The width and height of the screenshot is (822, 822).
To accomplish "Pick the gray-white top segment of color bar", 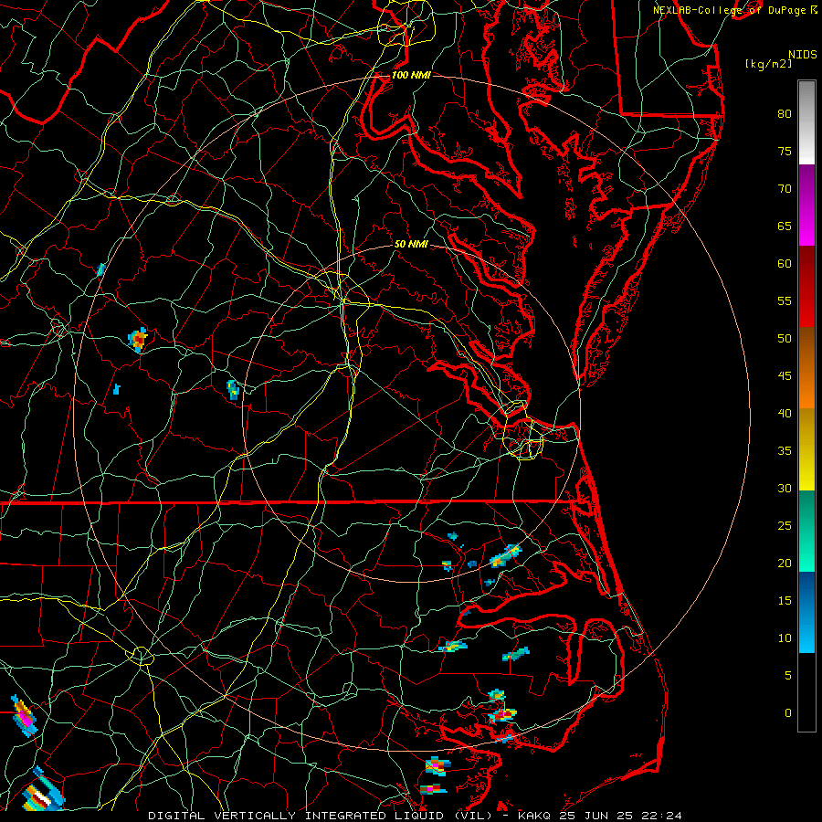I will 806,122.
